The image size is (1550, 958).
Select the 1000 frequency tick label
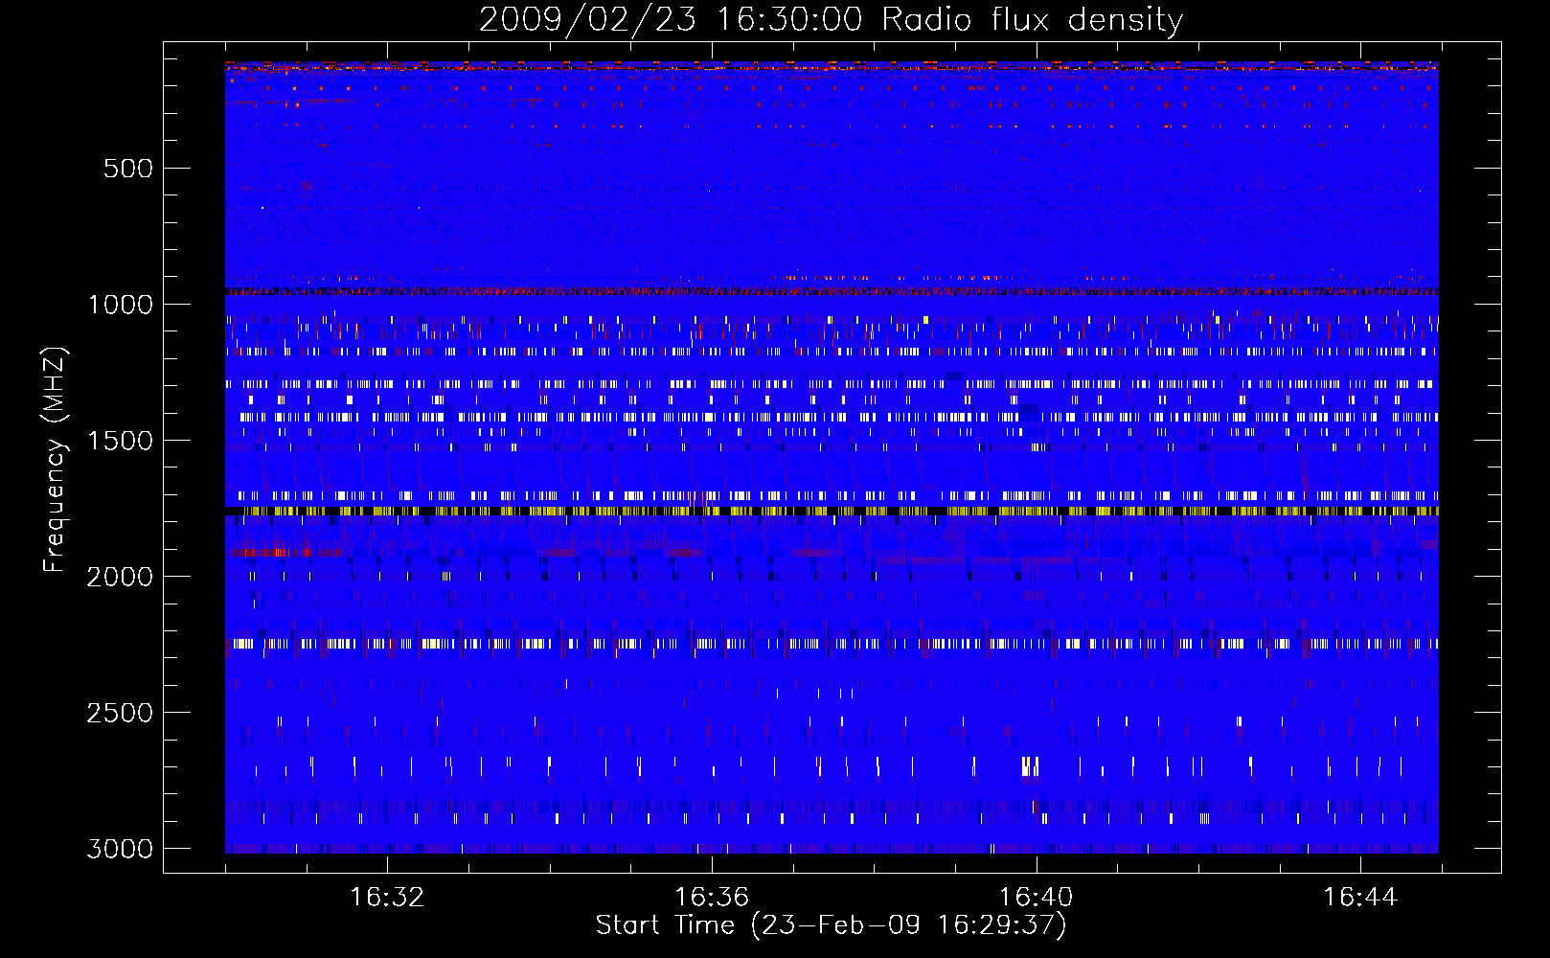pos(120,305)
